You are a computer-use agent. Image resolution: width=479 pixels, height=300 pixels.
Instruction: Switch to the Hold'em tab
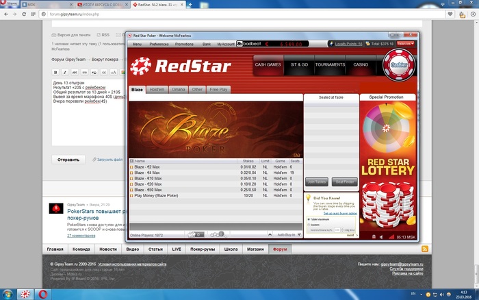tap(157, 90)
